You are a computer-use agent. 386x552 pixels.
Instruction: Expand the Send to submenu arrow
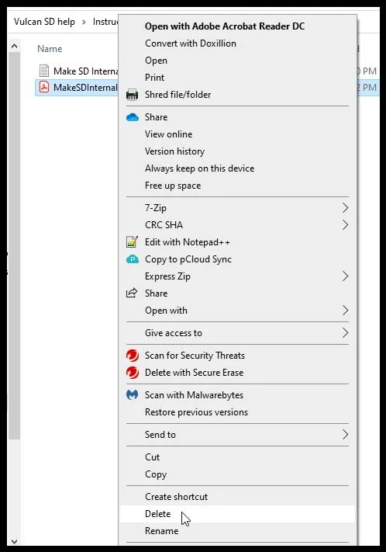click(x=345, y=435)
